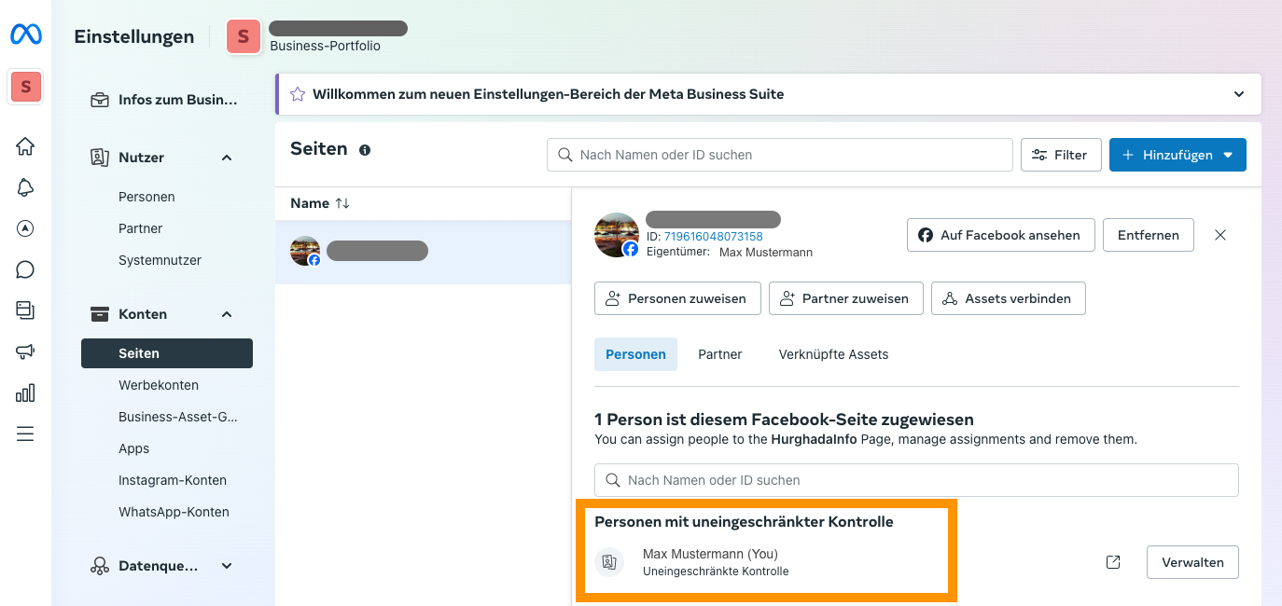Open the ads megaphone icon
1282x606 pixels.
tap(25, 351)
